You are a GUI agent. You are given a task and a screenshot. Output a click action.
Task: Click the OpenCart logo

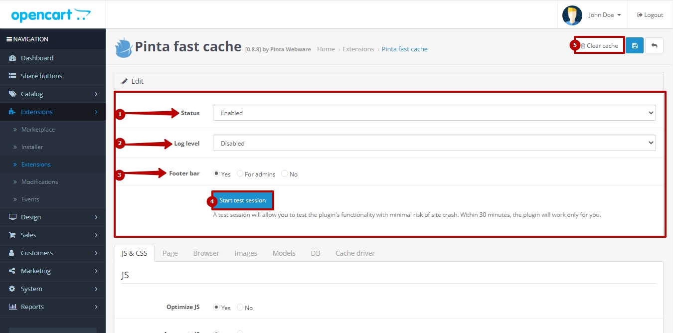(51, 15)
